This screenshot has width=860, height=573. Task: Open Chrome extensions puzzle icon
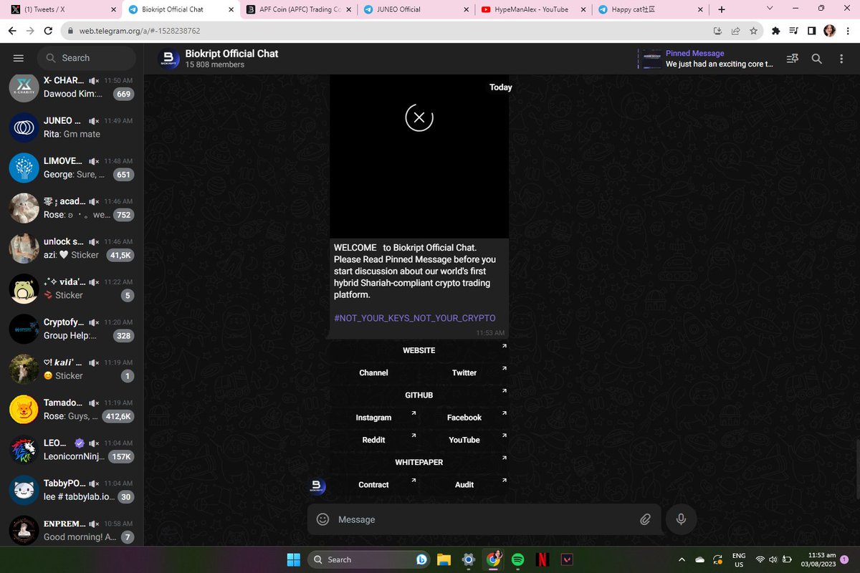(x=775, y=31)
